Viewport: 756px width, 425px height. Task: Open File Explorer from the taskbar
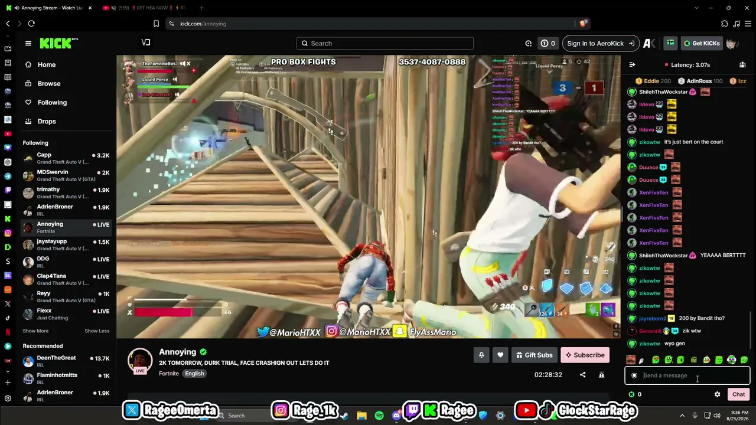click(x=361, y=416)
